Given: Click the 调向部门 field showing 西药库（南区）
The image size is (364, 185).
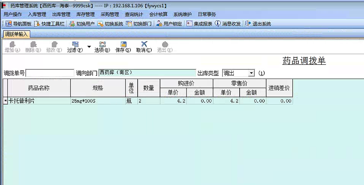Looking at the screenshot, I should [147, 73].
